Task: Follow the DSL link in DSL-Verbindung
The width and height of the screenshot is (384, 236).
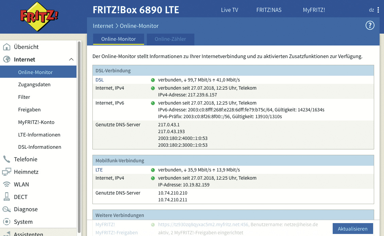Action: pos(100,80)
